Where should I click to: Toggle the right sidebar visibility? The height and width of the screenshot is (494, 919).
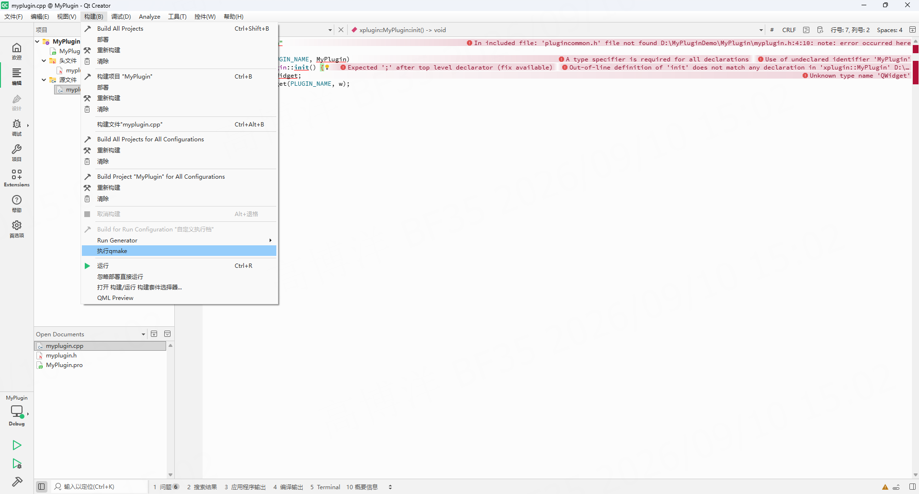(912, 487)
